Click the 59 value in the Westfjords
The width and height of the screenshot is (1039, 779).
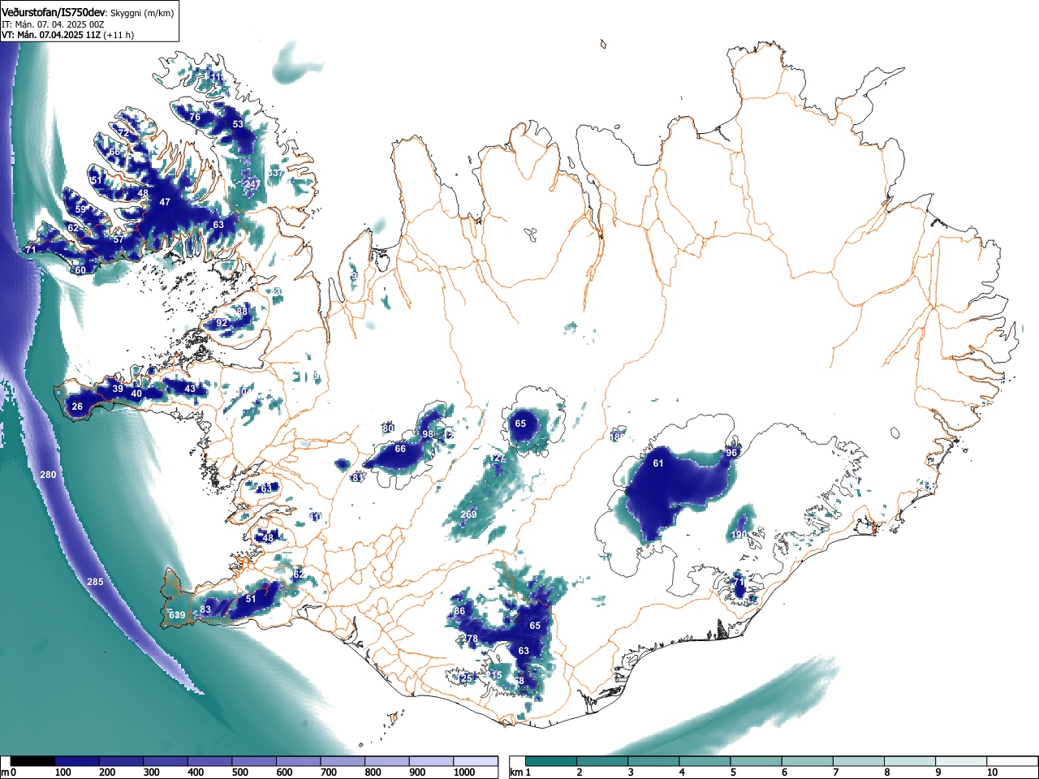(x=80, y=209)
